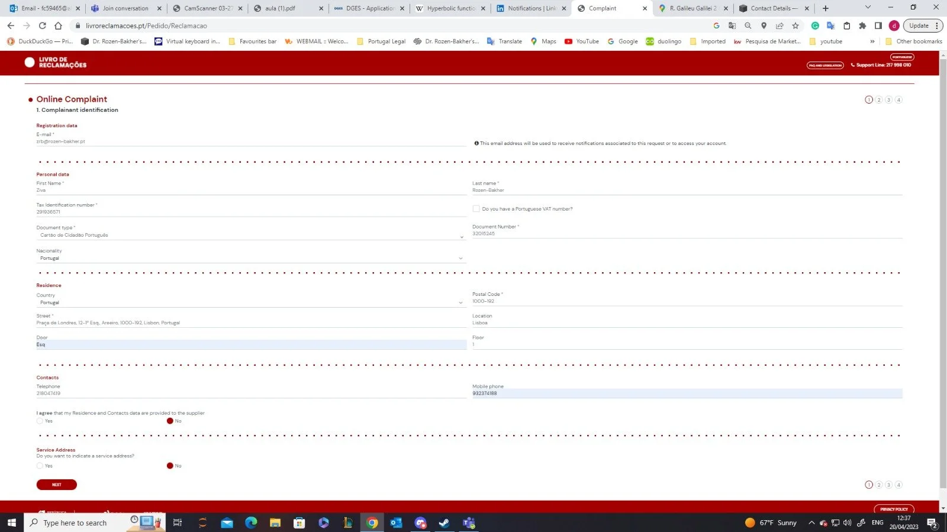
Task: Switch to the Email tab
Action: coord(45,8)
